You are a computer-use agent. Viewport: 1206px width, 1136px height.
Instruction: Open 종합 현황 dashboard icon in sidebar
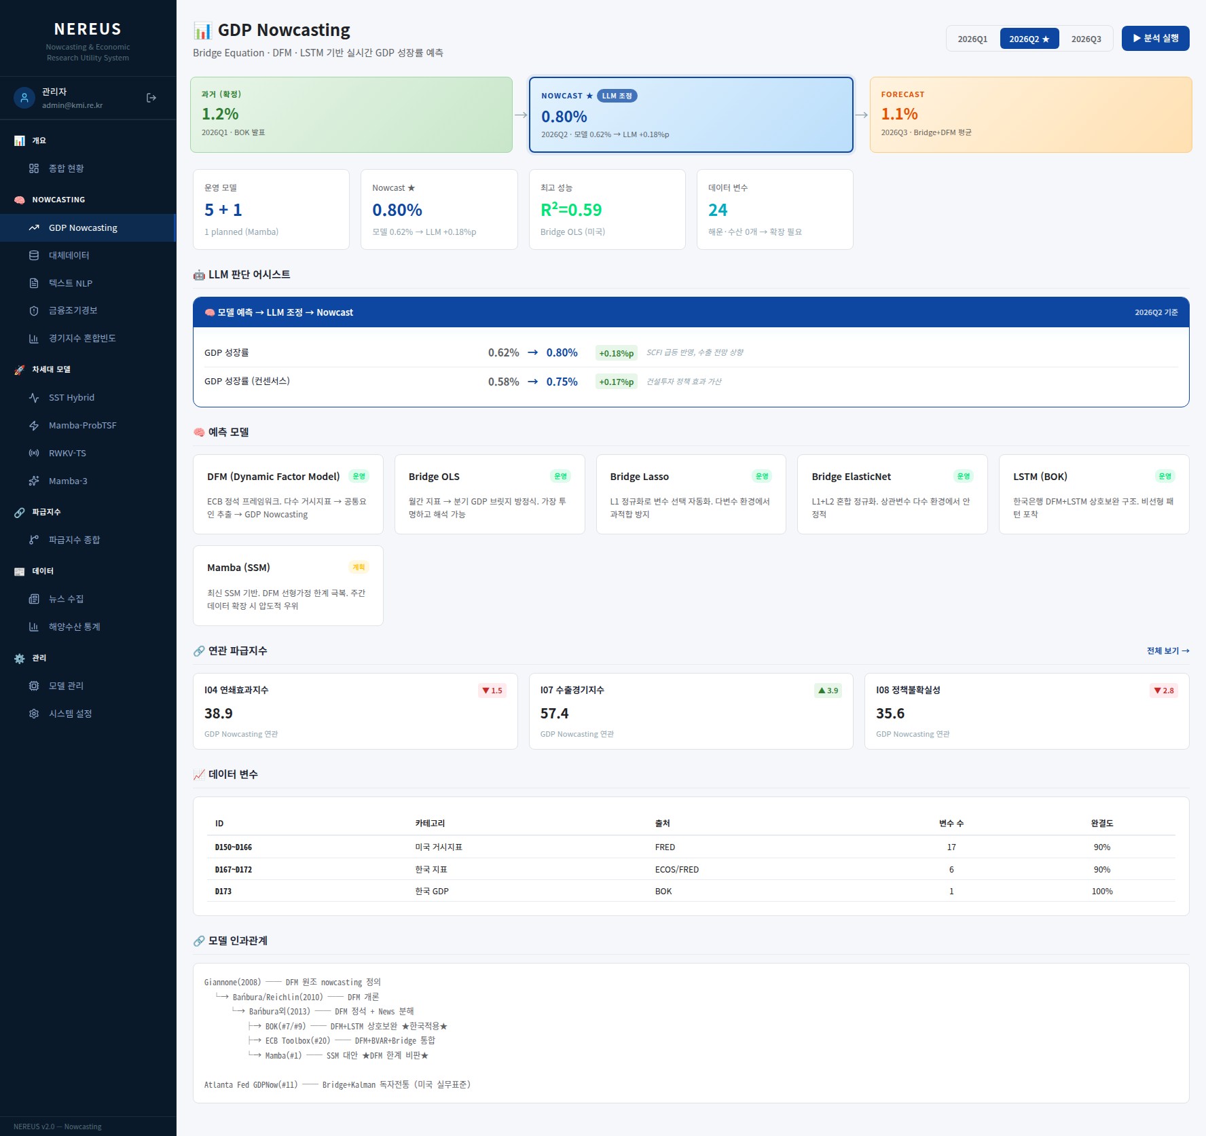(x=34, y=168)
